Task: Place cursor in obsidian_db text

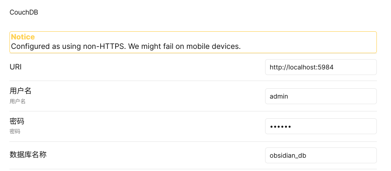Action: coord(288,156)
